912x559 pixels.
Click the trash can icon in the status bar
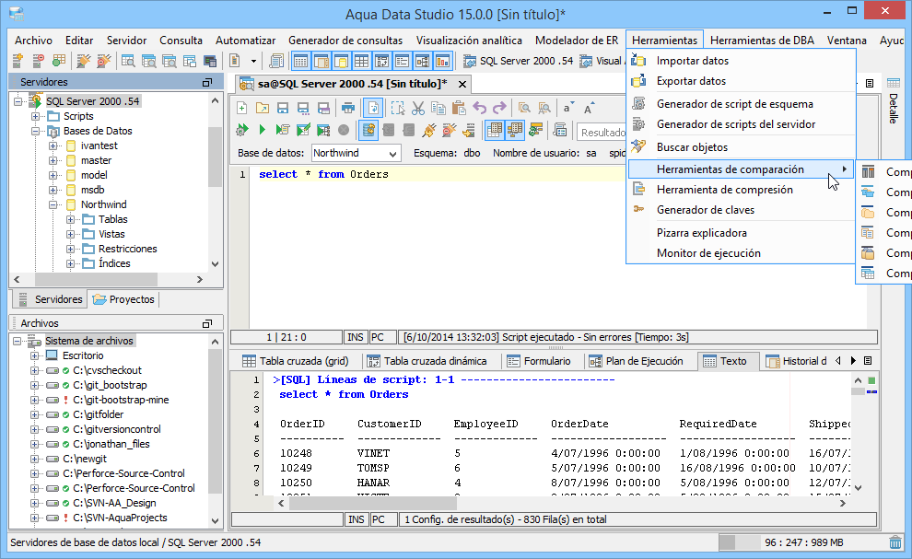(x=895, y=542)
